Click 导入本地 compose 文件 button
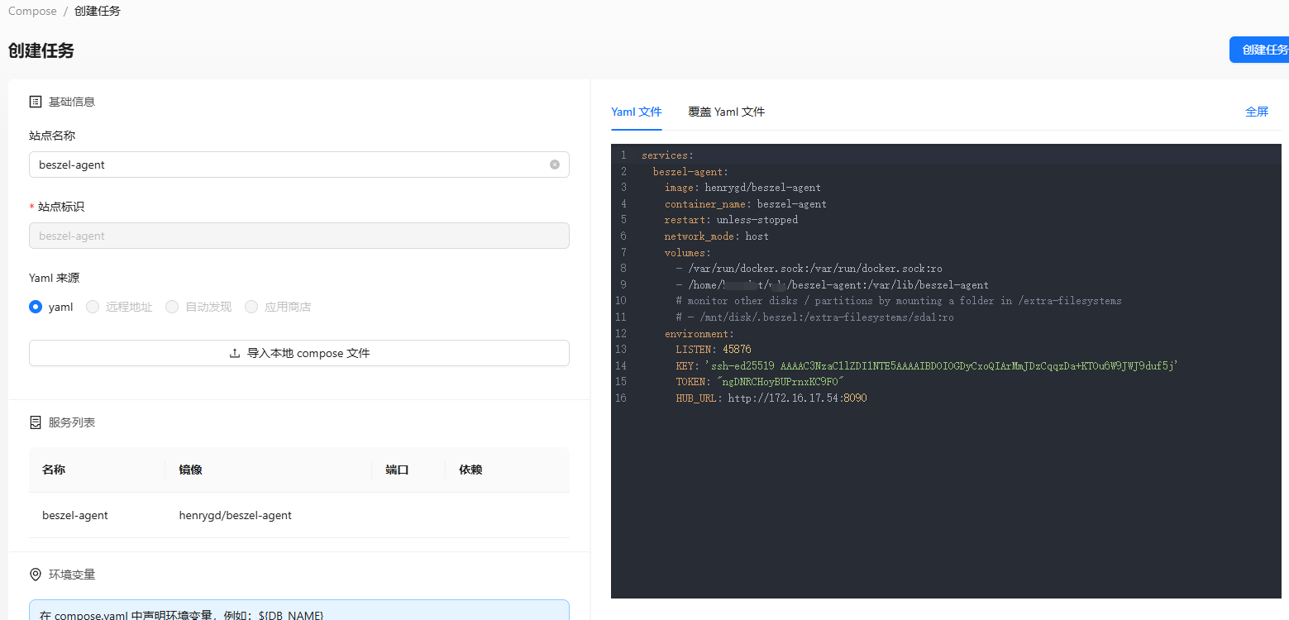Image resolution: width=1289 pixels, height=620 pixels. (x=299, y=353)
